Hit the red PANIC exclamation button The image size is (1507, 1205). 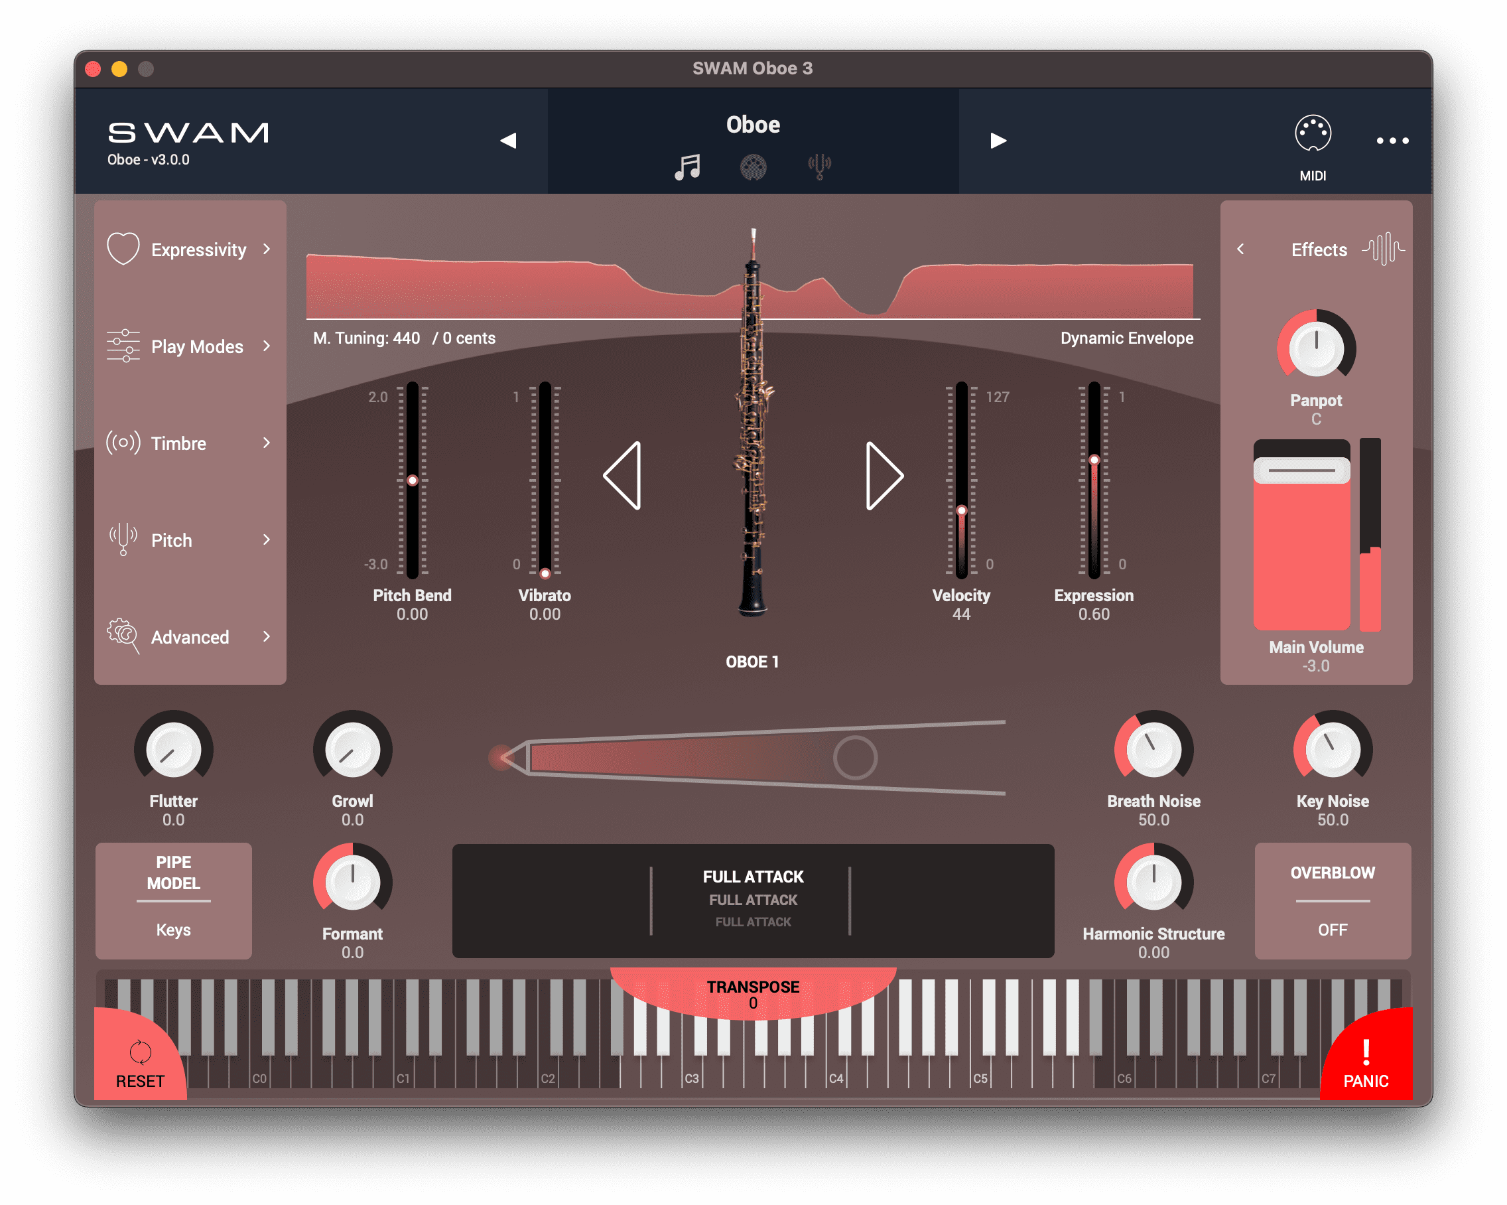coord(1366,1058)
